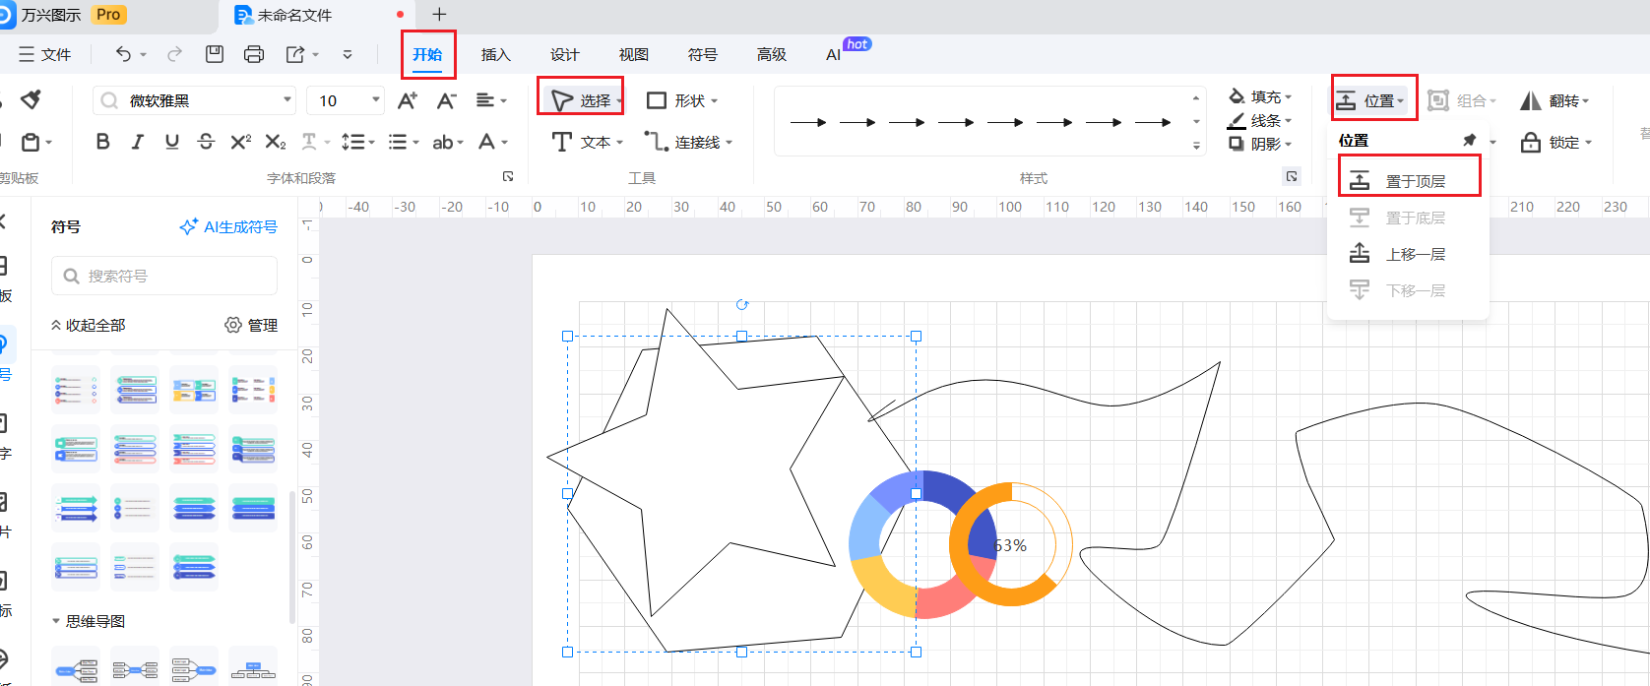Click the Increase font size icon

coord(407,100)
